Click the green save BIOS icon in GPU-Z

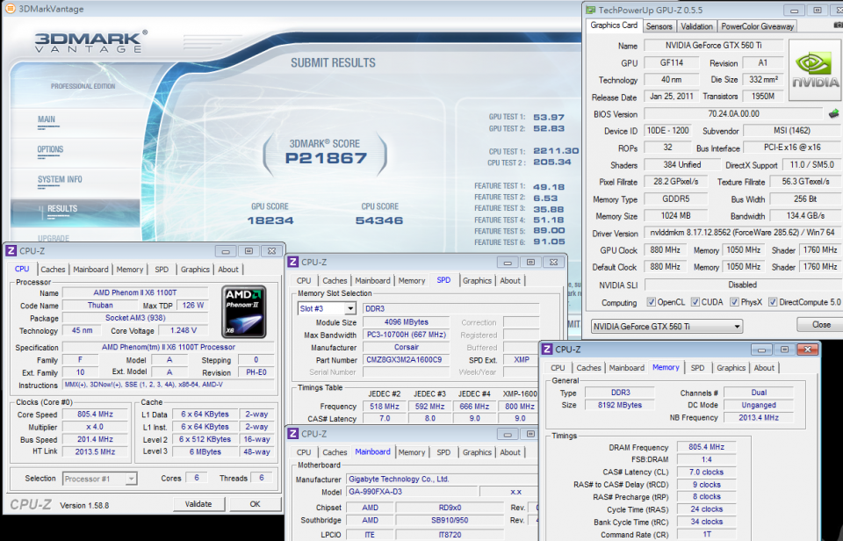(x=832, y=113)
